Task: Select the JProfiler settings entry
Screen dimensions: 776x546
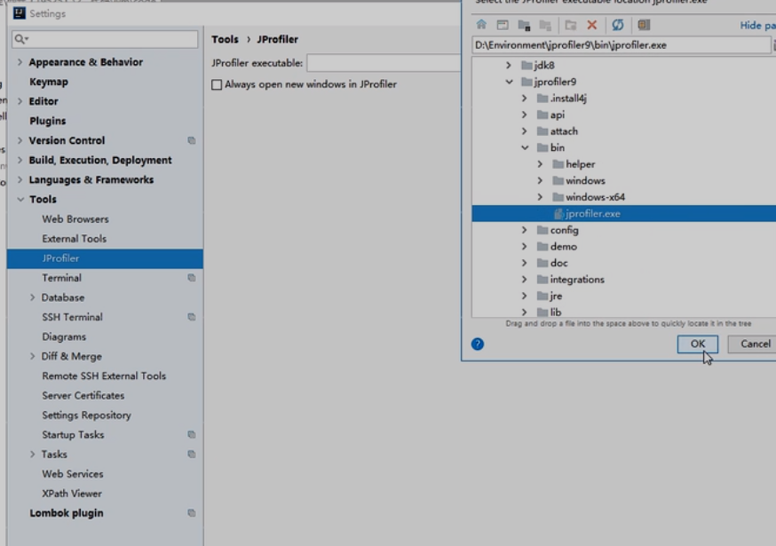Action: tap(105, 258)
